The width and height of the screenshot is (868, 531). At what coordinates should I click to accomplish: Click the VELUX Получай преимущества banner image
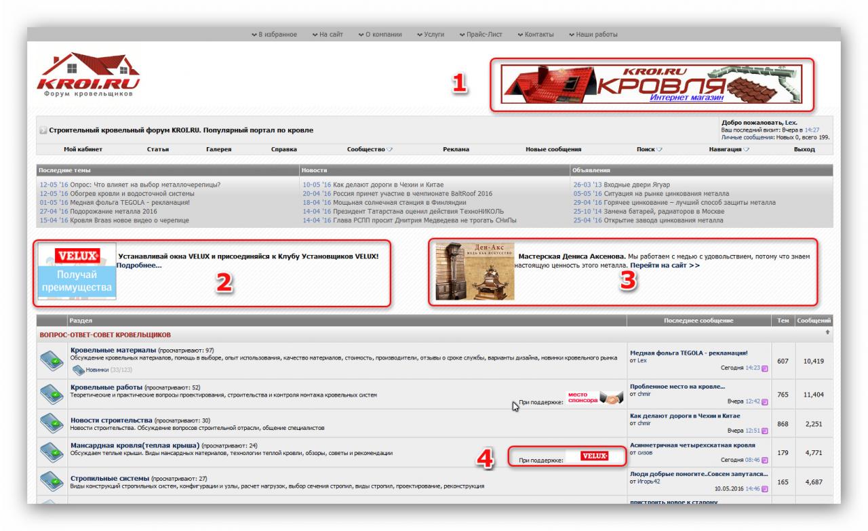(77, 272)
